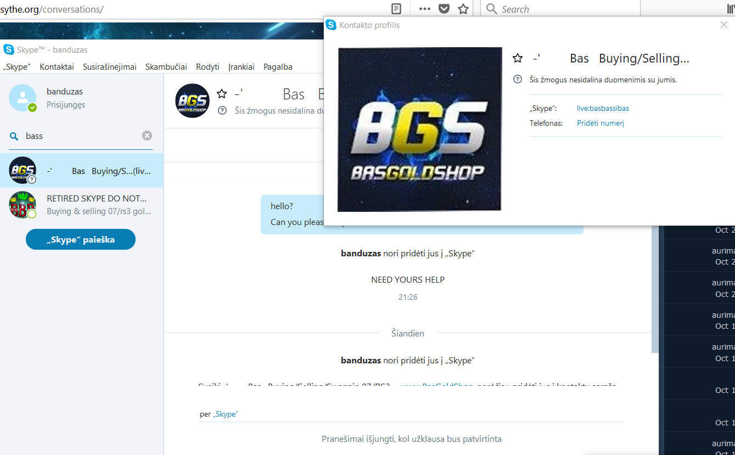Favorite the contact with conversation header star

tap(222, 94)
